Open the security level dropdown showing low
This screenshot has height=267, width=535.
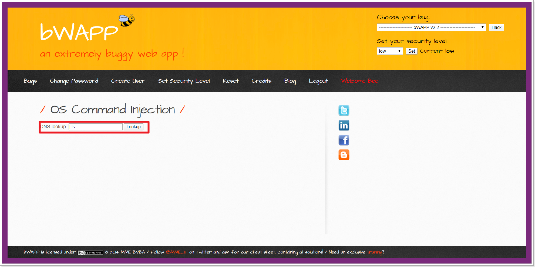pyautogui.click(x=390, y=51)
